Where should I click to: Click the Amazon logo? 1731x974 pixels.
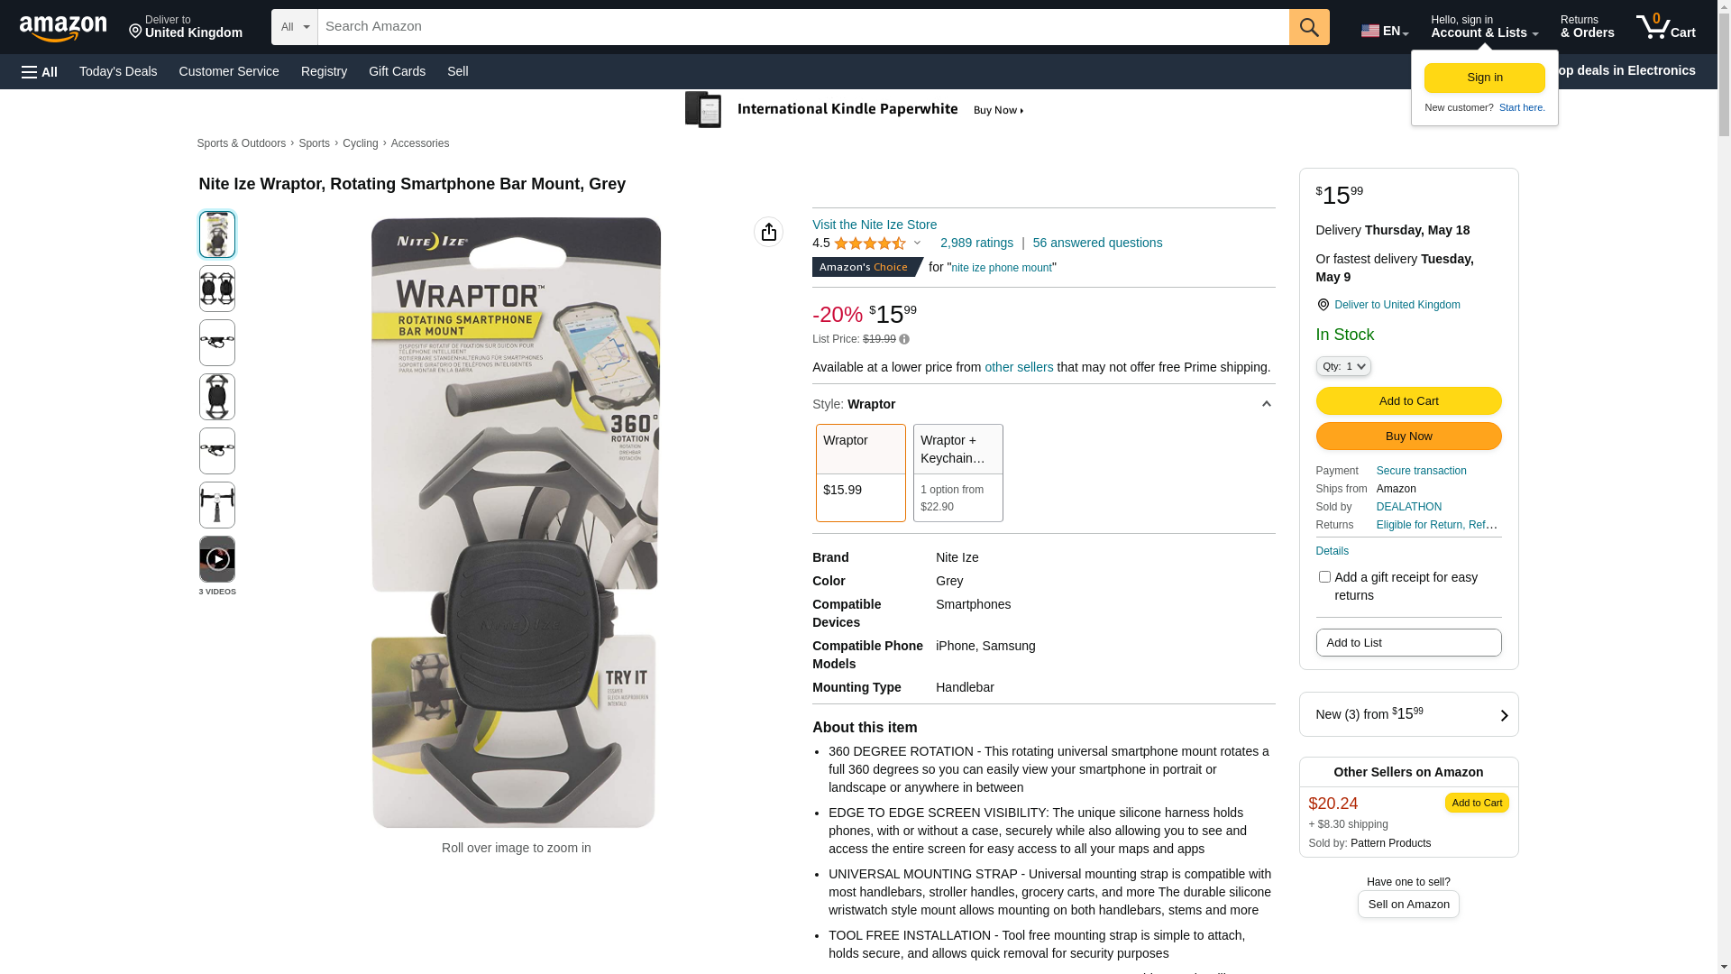(63, 28)
